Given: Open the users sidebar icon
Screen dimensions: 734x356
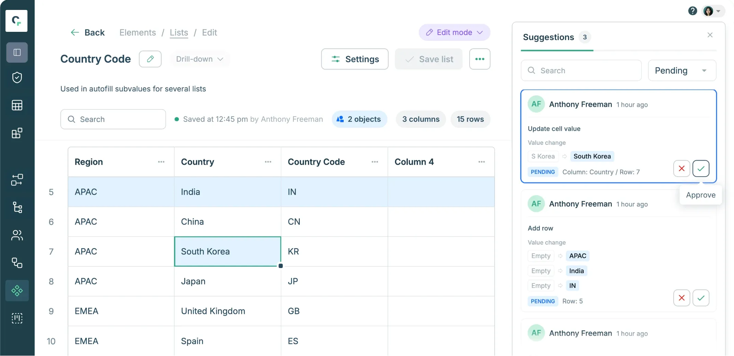Looking at the screenshot, I should click(x=17, y=235).
